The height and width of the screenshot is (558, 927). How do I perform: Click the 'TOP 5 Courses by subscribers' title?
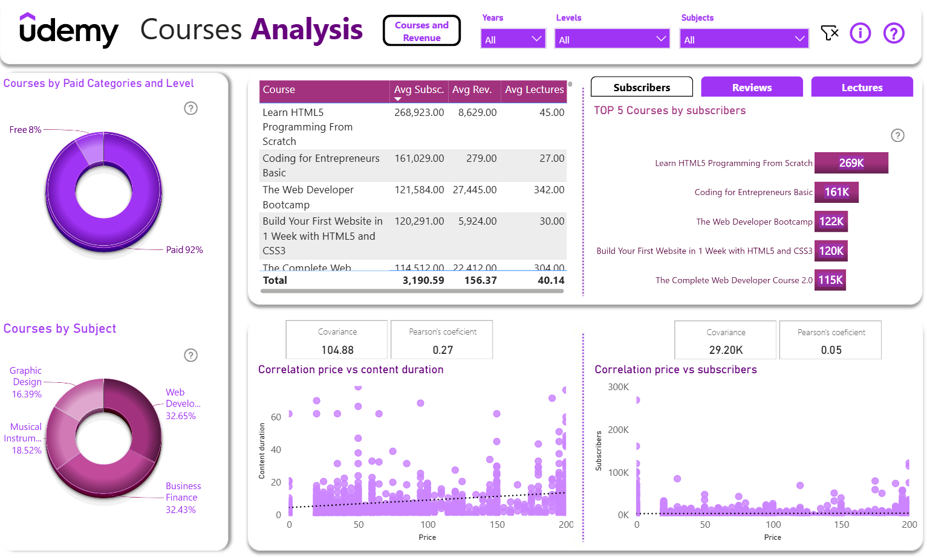(669, 111)
